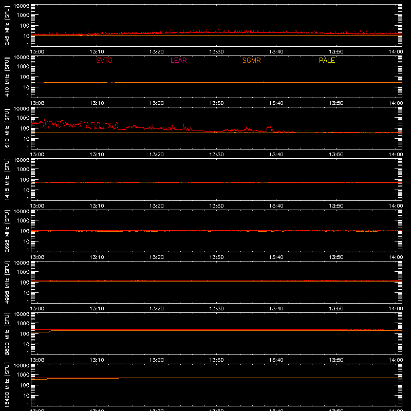
Task: Click the 10 y-axis value of 15400 MHz plot
Action: point(26,396)
